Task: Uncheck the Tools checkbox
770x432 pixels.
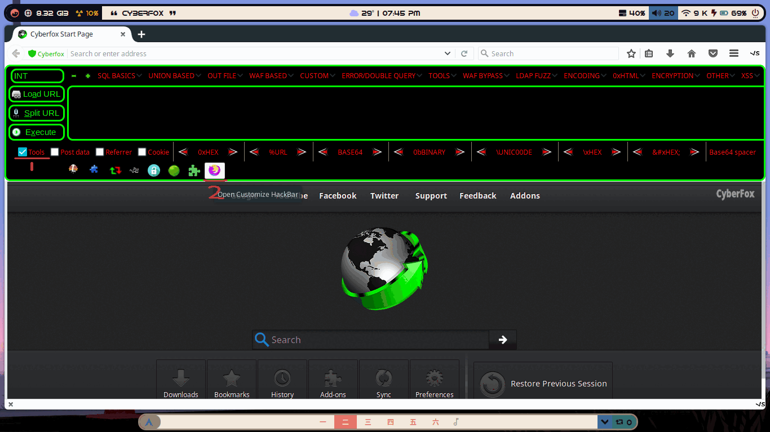Action: [23, 152]
